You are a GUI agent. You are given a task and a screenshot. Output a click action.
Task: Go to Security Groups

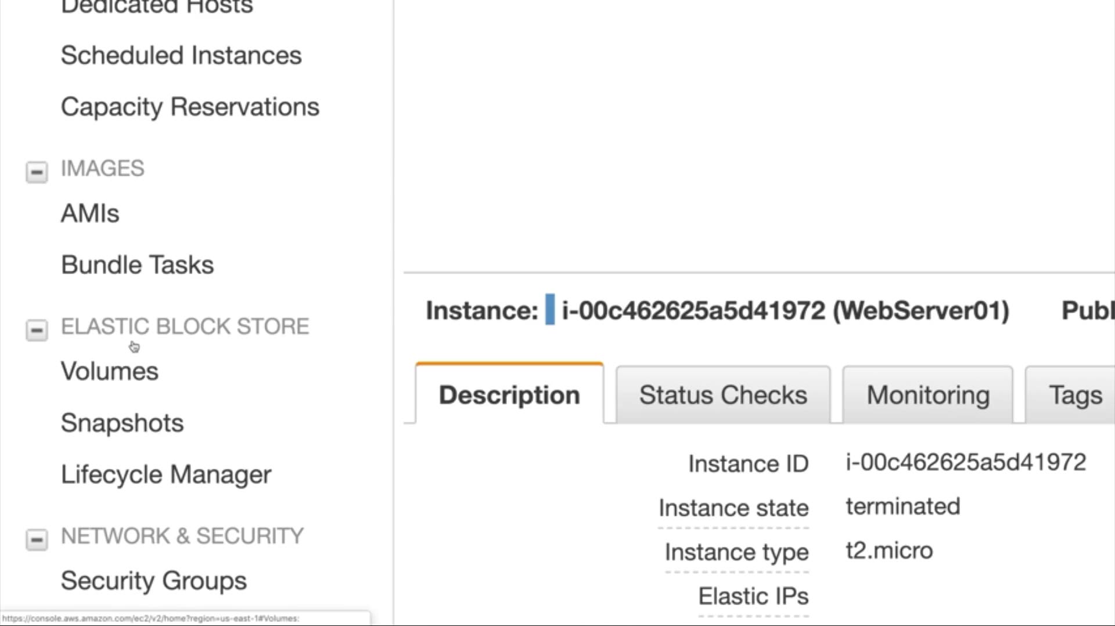click(154, 581)
